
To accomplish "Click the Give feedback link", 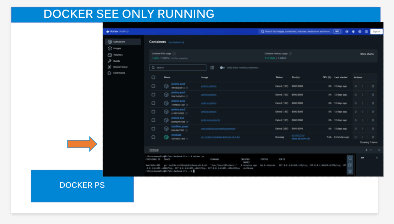I will point(176,42).
